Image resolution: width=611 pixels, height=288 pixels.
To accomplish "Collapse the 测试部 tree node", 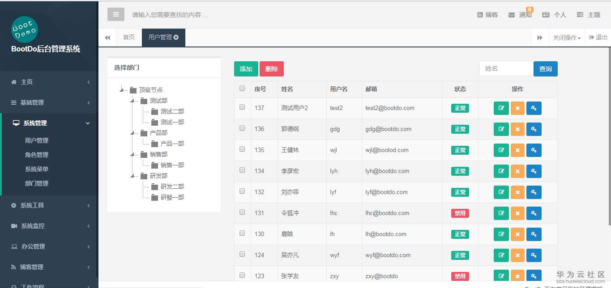I will click(x=132, y=101).
